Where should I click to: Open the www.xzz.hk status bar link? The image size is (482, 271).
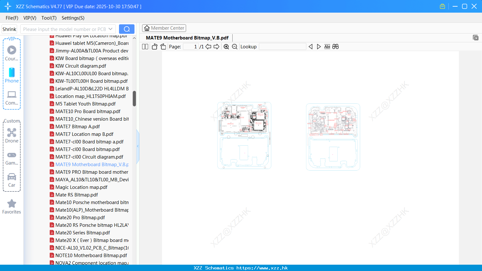pos(262,268)
